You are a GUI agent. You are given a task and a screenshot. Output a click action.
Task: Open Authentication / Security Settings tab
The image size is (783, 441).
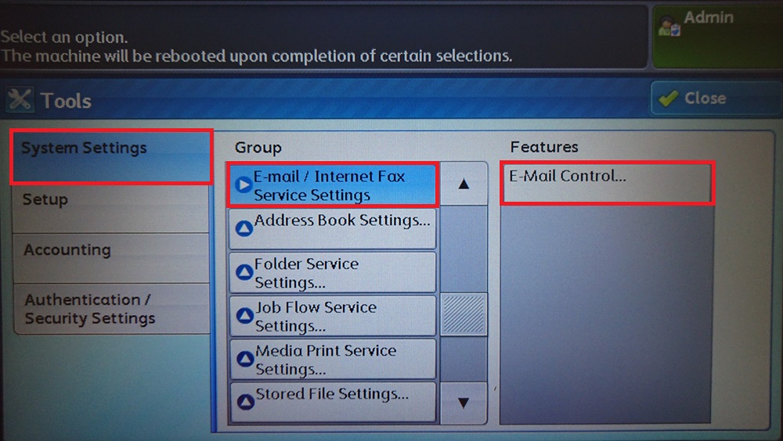[110, 309]
